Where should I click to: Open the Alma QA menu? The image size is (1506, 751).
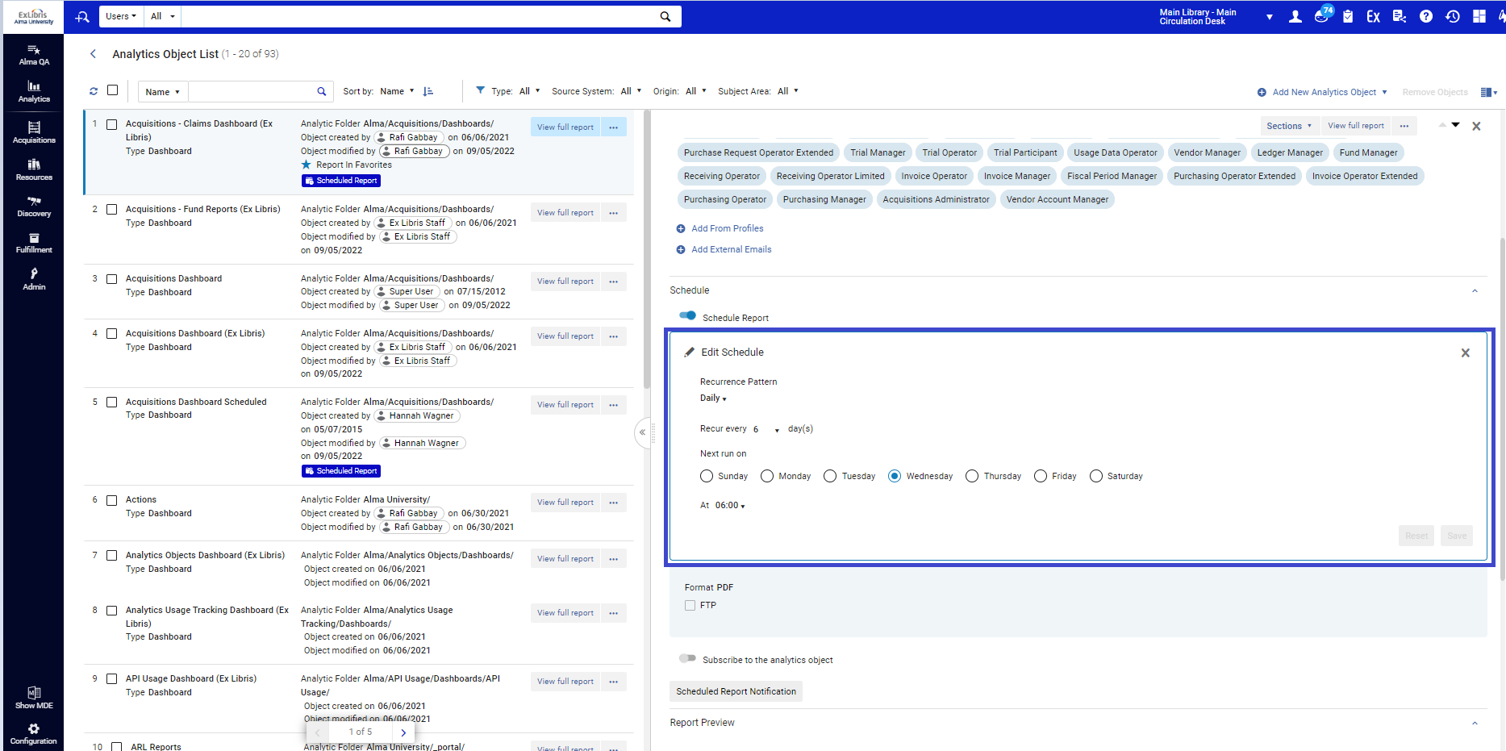(x=34, y=55)
